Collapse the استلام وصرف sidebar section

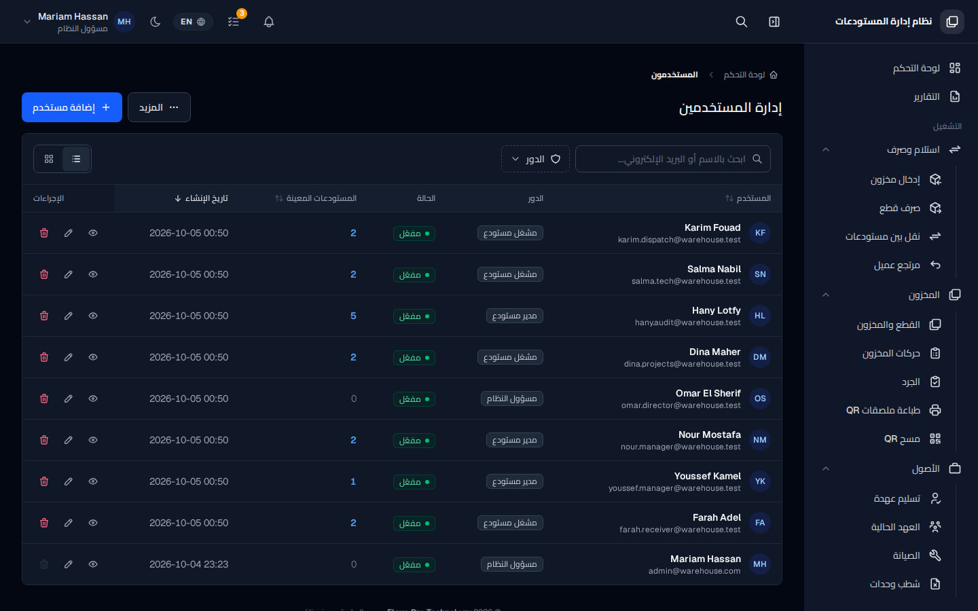pos(891,149)
